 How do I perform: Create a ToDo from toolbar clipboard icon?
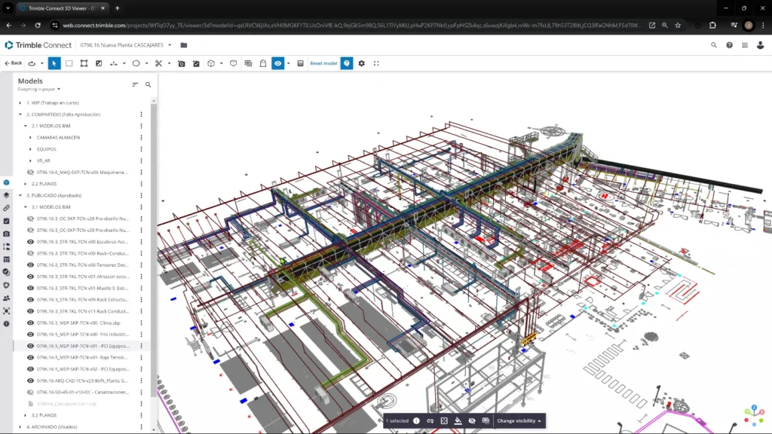pyautogui.click(x=196, y=63)
